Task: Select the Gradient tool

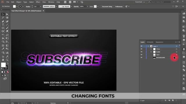Action: click(x=7, y=46)
